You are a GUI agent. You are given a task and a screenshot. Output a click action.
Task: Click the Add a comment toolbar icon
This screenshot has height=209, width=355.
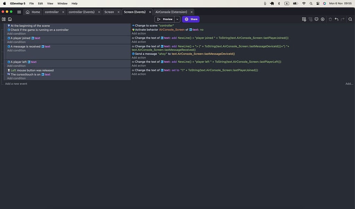tap(317, 19)
